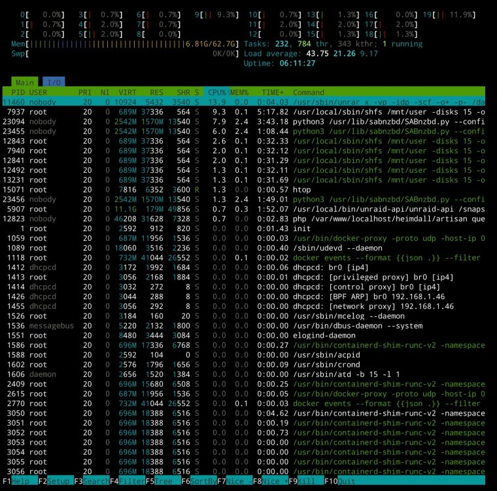Click the CPU% sorted column header
Screen dimensions: 497x491
(217, 92)
